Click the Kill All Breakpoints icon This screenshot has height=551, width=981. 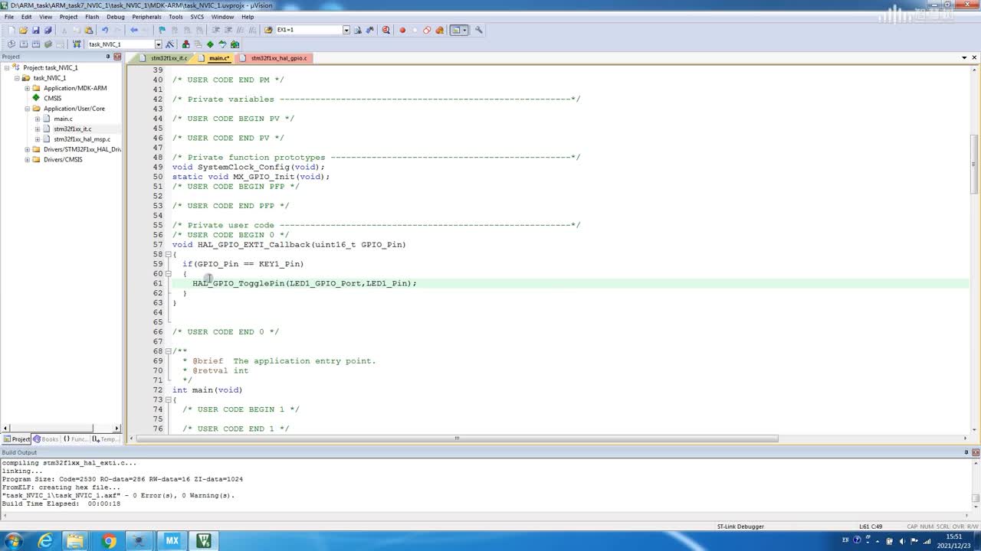[439, 30]
